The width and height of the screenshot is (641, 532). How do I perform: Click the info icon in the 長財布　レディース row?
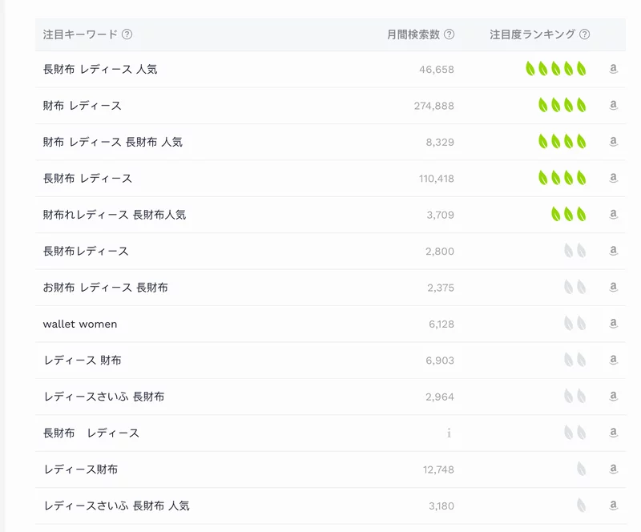pyautogui.click(x=450, y=433)
